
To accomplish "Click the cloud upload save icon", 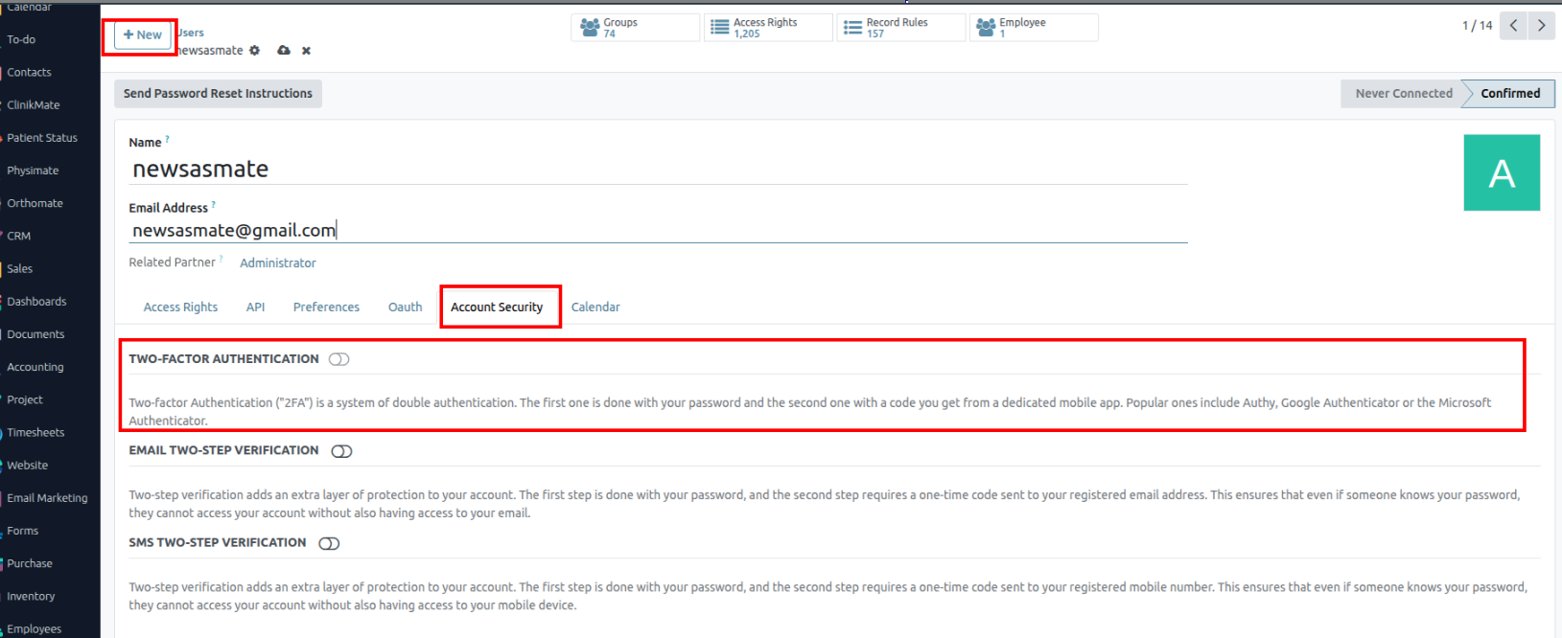I will (x=284, y=51).
